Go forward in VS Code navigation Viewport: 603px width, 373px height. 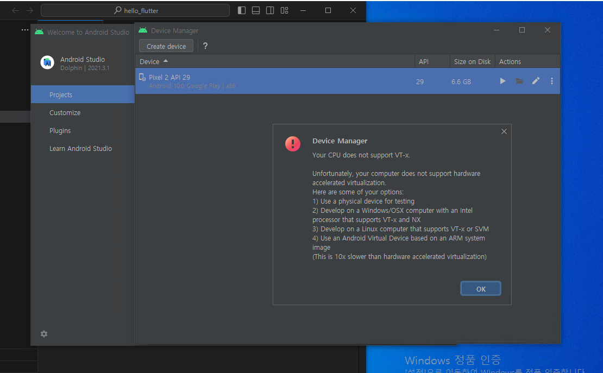[30, 10]
